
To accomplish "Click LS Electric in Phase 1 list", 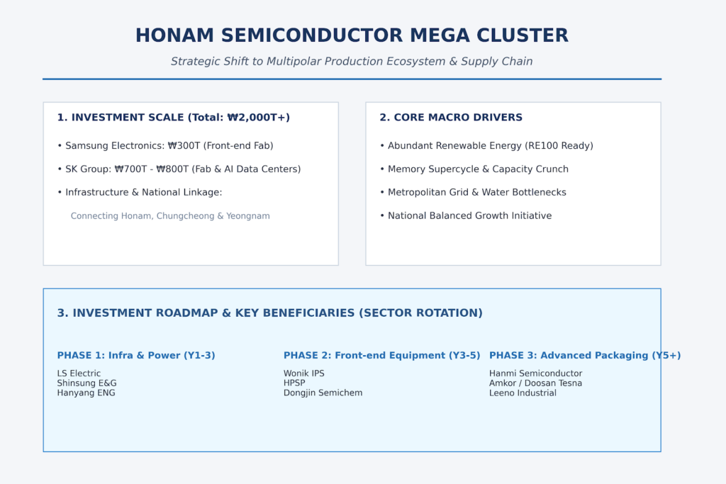I will click(79, 373).
